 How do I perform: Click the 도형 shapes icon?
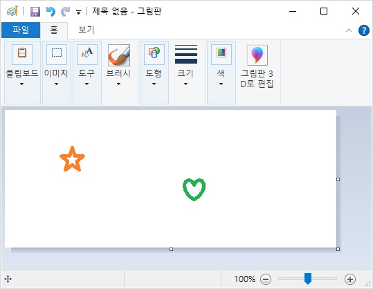[x=154, y=55]
